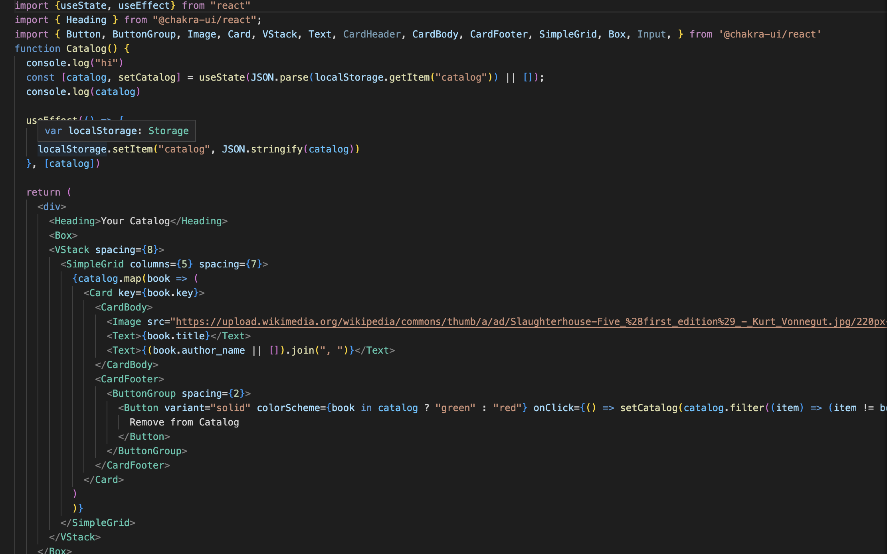Click the 'Your Catalog' heading text
Viewport: 887px width, 554px height.
point(135,221)
